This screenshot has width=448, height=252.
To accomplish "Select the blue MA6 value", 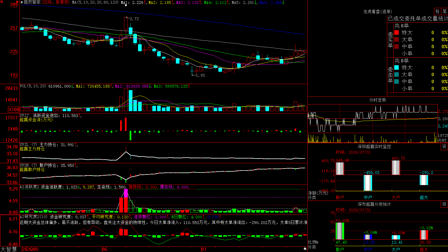I will coord(272,3).
